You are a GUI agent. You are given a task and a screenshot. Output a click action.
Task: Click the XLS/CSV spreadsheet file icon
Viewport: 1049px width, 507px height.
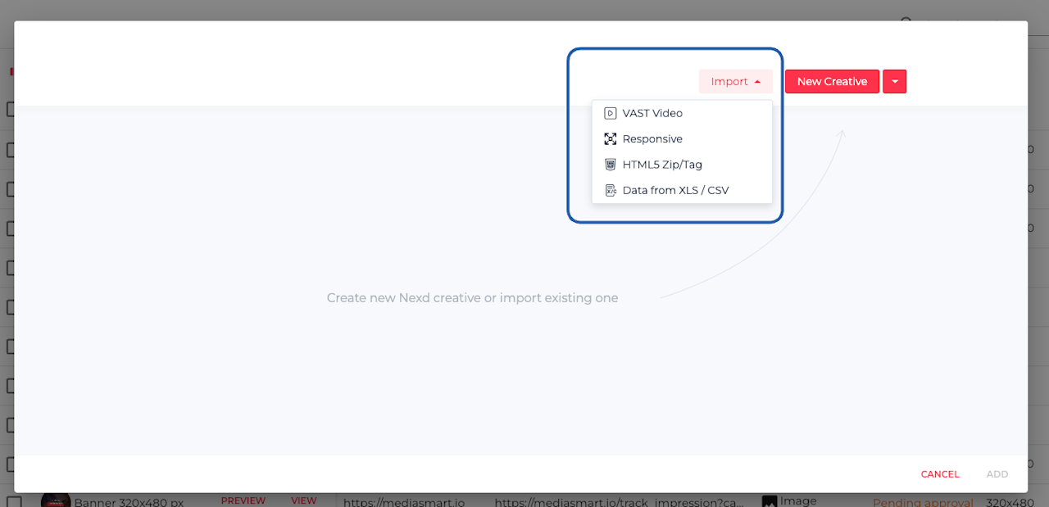coord(610,190)
